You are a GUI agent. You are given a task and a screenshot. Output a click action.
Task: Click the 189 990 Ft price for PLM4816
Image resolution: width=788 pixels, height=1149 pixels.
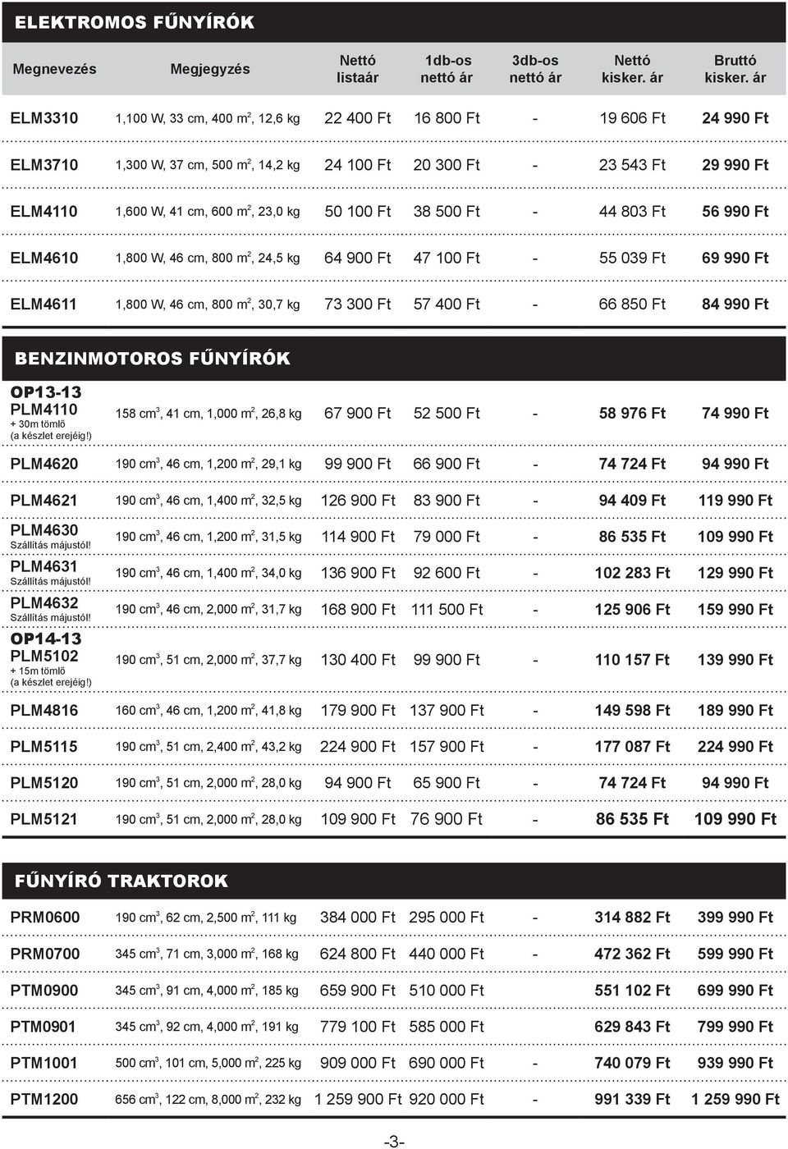coord(735,711)
